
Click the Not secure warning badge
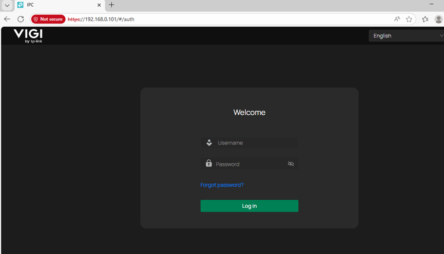48,19
